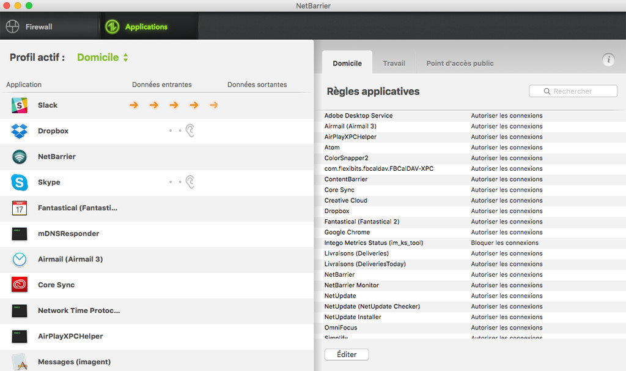Click the Airmail app icon
This screenshot has width=626, height=371.
tap(19, 260)
